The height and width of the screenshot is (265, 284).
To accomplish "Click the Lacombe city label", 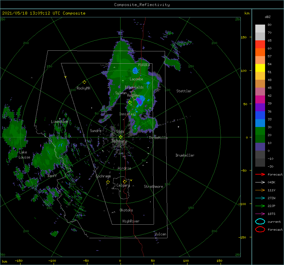I will pyautogui.click(x=136, y=79).
